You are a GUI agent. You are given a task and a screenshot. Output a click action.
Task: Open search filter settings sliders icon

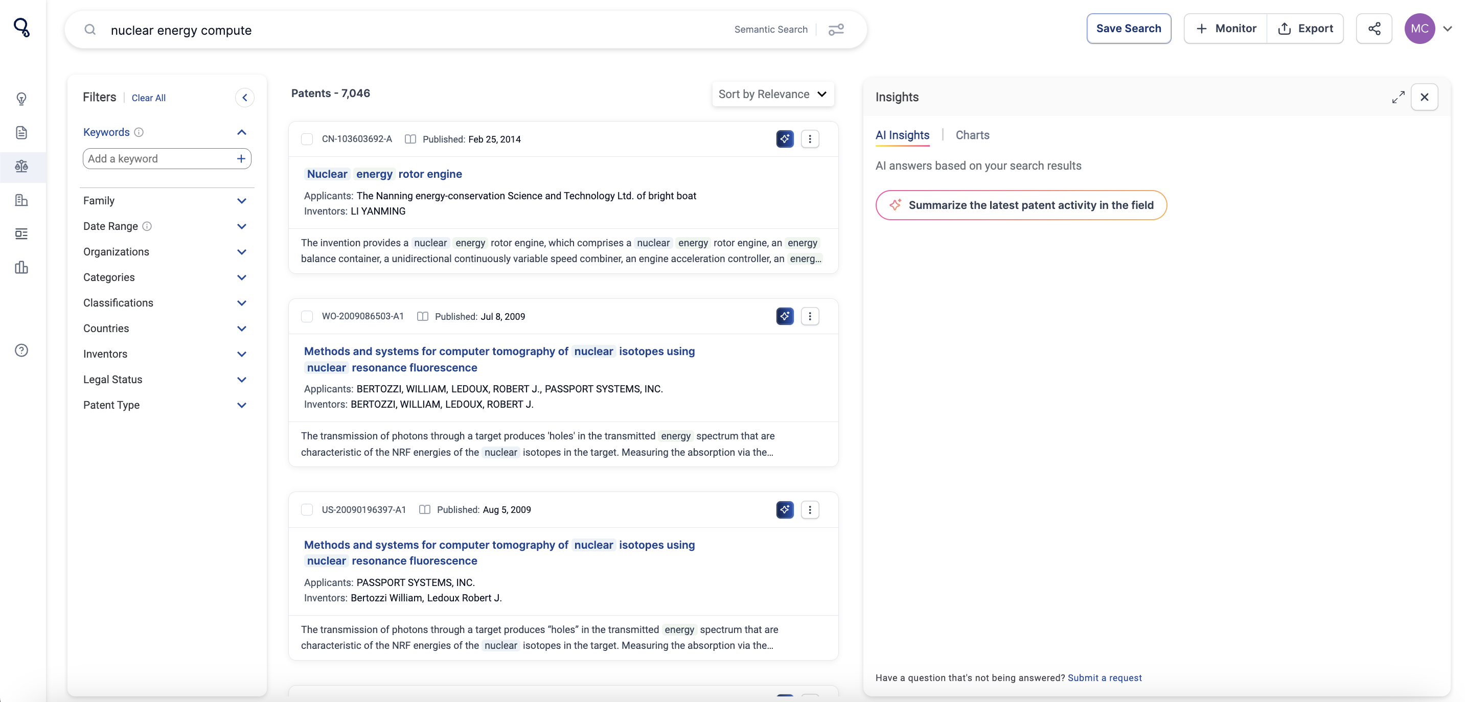pos(836,30)
